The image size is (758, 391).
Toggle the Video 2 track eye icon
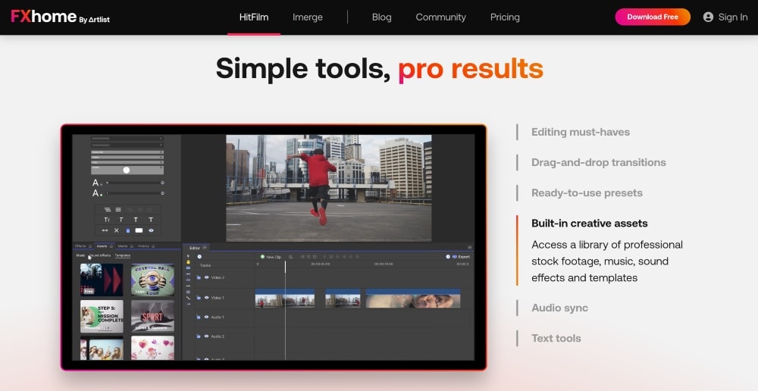(206, 277)
